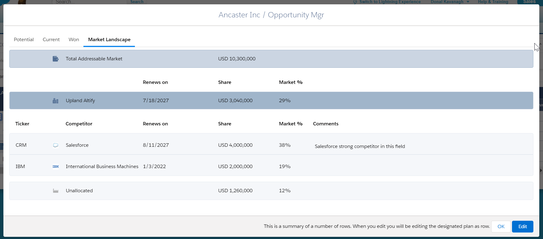This screenshot has height=239, width=543.
Task: Click the blue Edit button
Action: [x=523, y=227]
